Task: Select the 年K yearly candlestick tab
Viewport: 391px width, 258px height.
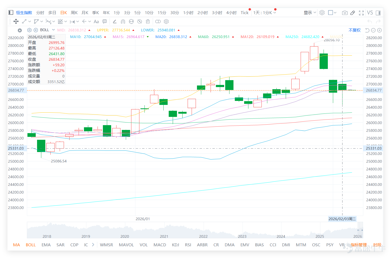Action: [x=106, y=13]
